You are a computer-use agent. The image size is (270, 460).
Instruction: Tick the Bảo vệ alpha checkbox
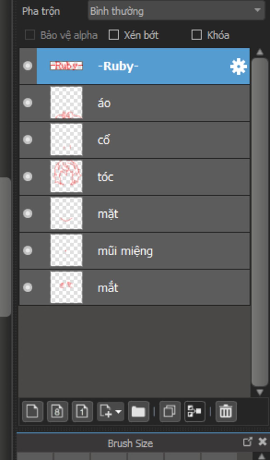30,35
